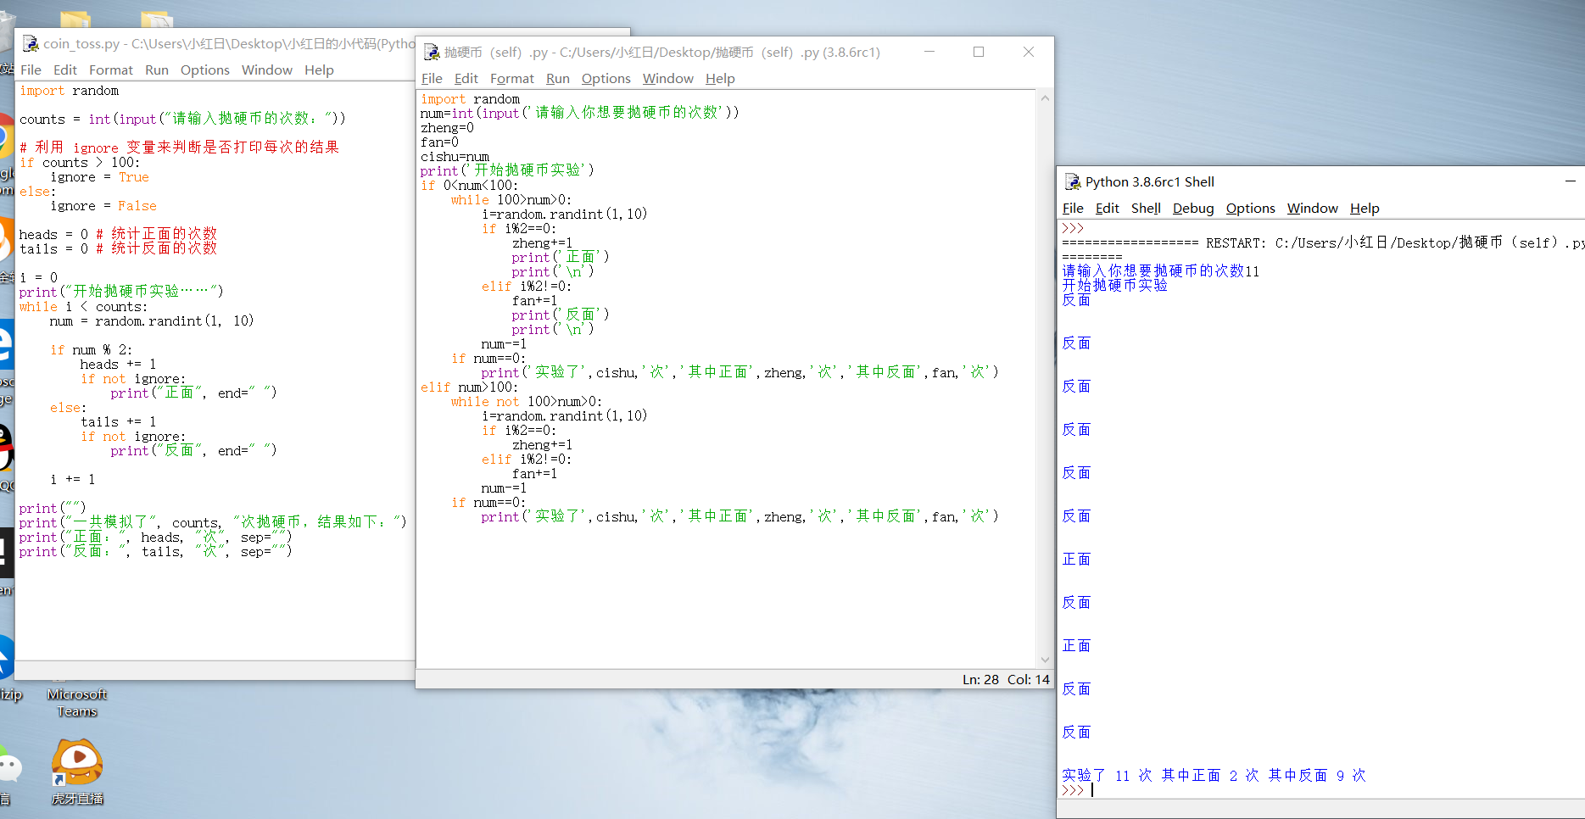The height and width of the screenshot is (819, 1585).
Task: Open File menu in 抛硬币 (self).py editor
Action: pyautogui.click(x=432, y=78)
